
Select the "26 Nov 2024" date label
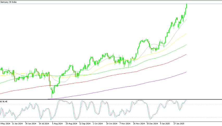(x=139, y=124)
